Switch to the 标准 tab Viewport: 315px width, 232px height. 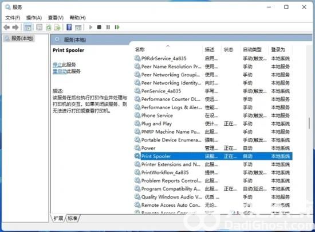pos(73,218)
